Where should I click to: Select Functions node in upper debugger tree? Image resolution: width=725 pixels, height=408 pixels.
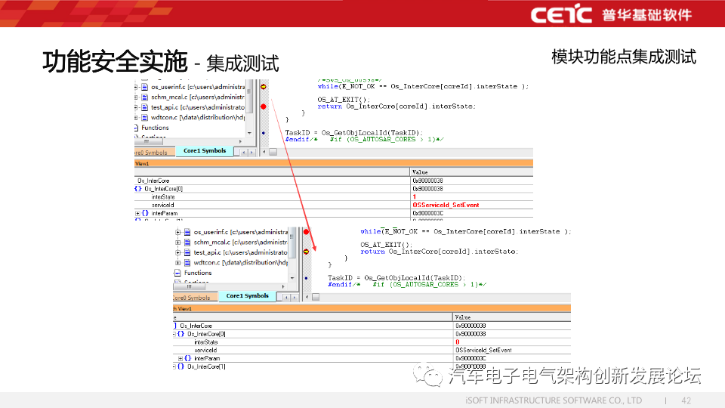155,128
